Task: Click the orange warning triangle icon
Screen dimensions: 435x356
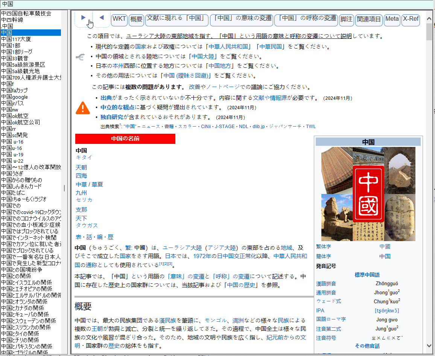Action: [x=82, y=108]
